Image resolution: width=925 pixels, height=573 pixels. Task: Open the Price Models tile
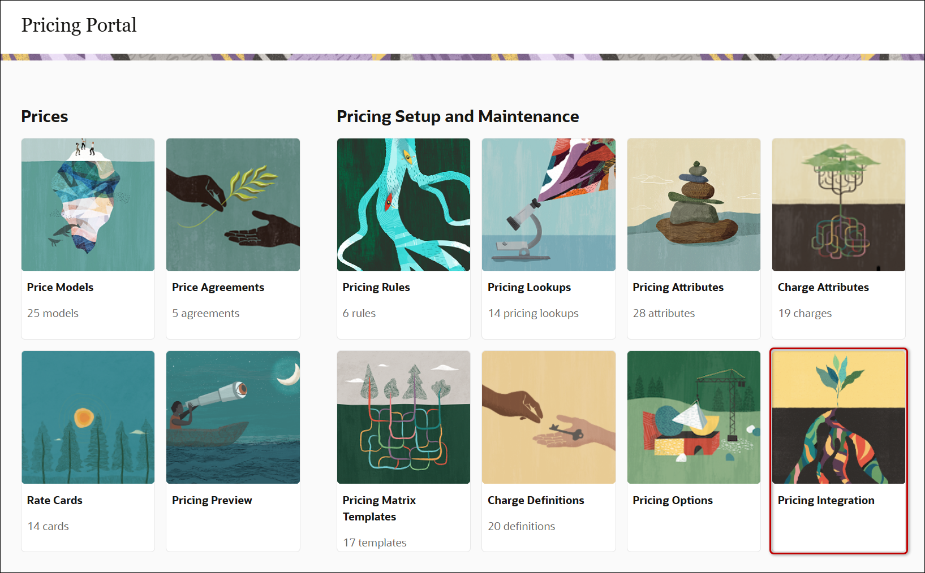coord(88,205)
